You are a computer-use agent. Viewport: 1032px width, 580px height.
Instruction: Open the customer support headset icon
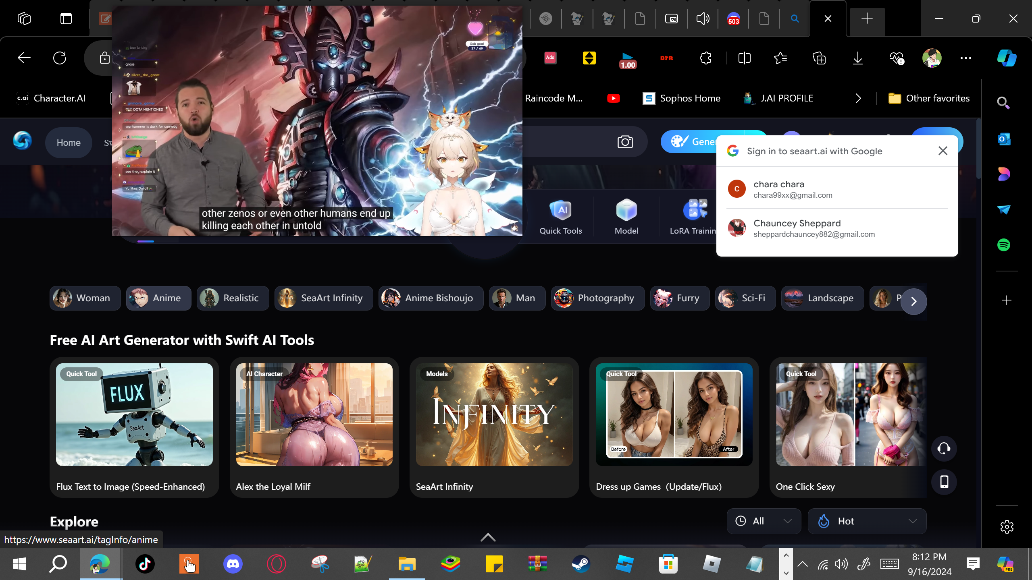[x=944, y=448]
